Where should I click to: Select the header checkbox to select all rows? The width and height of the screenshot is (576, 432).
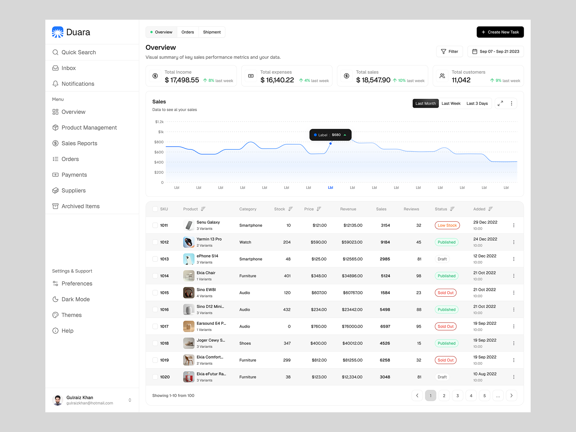click(x=154, y=209)
